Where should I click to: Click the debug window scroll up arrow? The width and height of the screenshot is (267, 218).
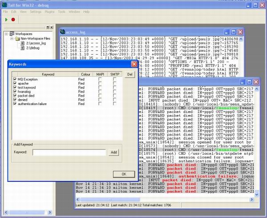(257, 89)
